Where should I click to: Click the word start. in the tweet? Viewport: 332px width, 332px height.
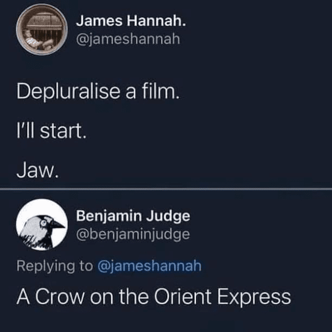click(x=63, y=131)
